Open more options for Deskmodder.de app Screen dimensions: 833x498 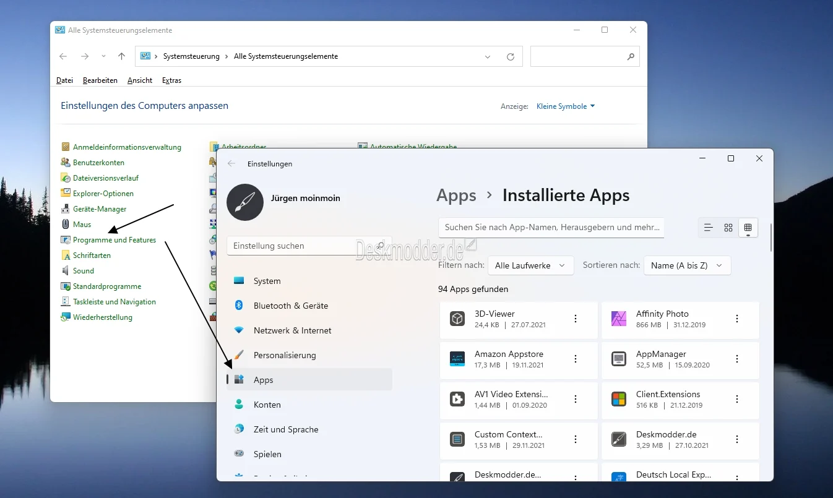point(737,439)
